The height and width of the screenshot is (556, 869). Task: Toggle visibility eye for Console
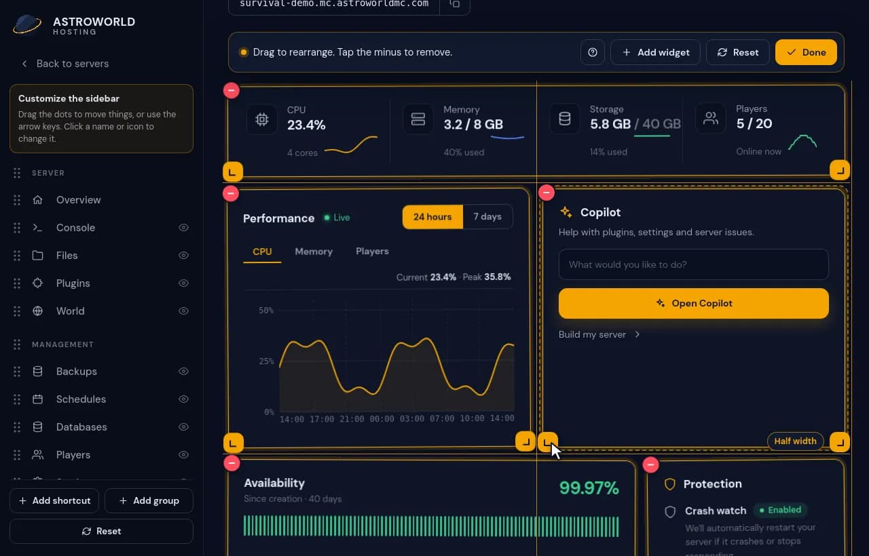(x=183, y=228)
